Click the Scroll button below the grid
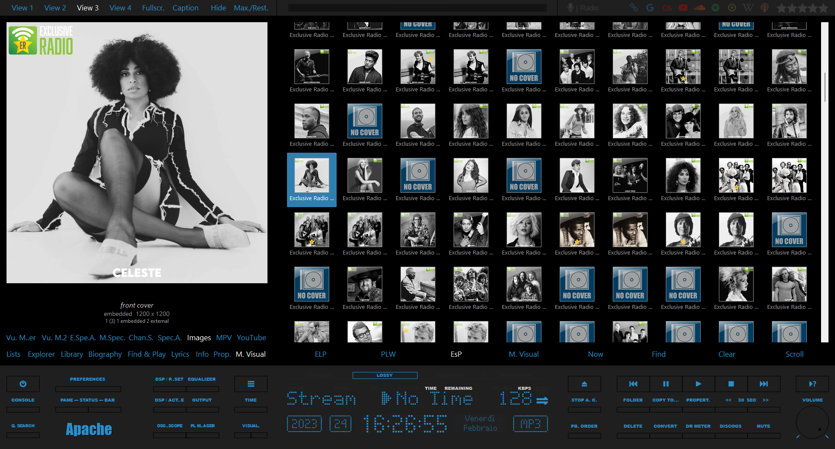The width and height of the screenshot is (835, 449). pos(795,354)
